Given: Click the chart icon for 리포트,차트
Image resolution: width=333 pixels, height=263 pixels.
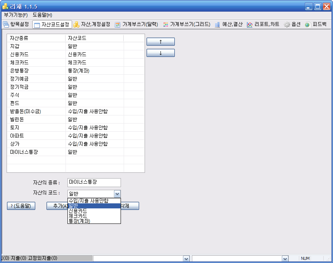Looking at the screenshot, I should coord(250,24).
